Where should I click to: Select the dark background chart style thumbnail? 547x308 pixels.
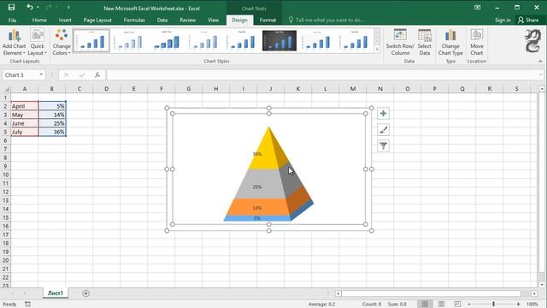pyautogui.click(x=279, y=40)
